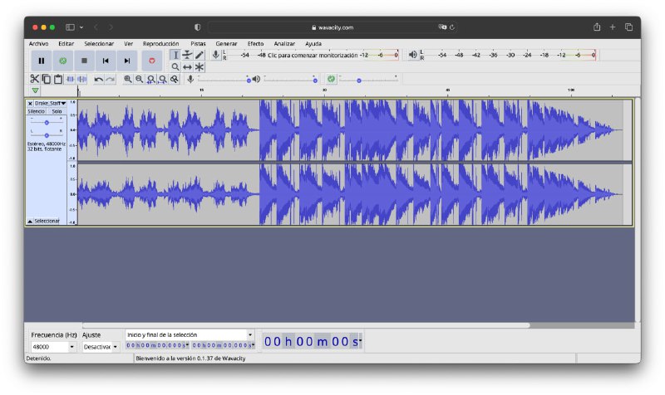Open the Drake_Staff track dropdown menu
Image resolution: width=665 pixels, height=395 pixels.
tap(50, 104)
